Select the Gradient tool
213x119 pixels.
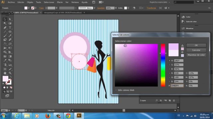pos(10,57)
